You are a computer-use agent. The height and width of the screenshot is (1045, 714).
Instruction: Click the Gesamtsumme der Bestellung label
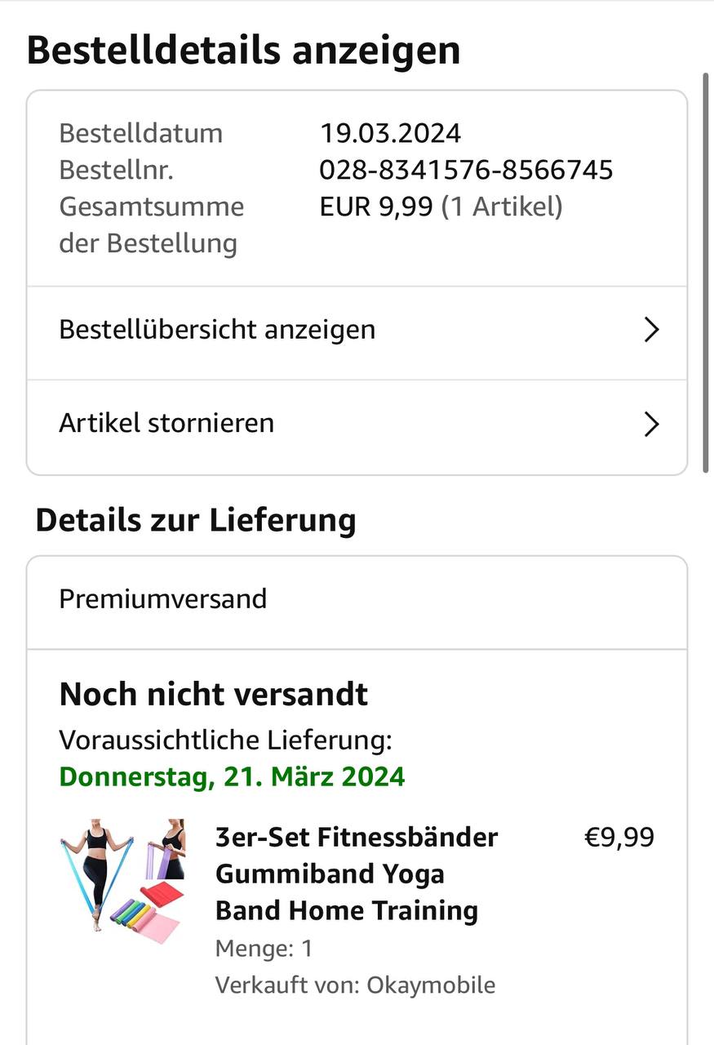point(152,225)
